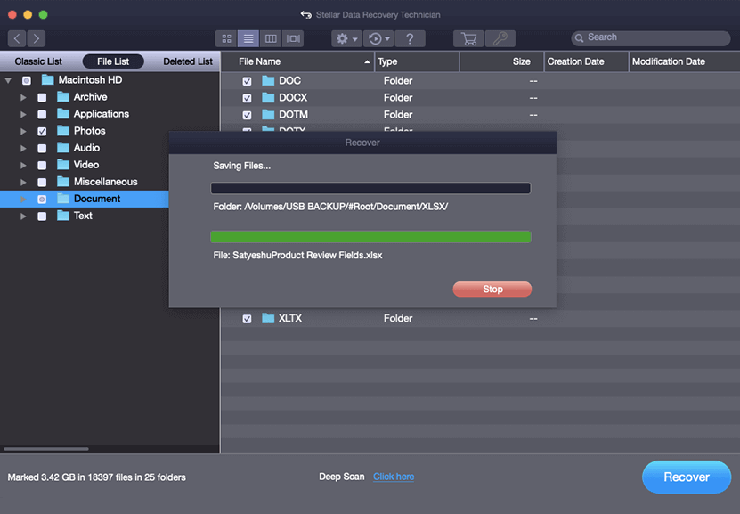Open help with the question mark icon
The image size is (740, 514).
click(410, 38)
